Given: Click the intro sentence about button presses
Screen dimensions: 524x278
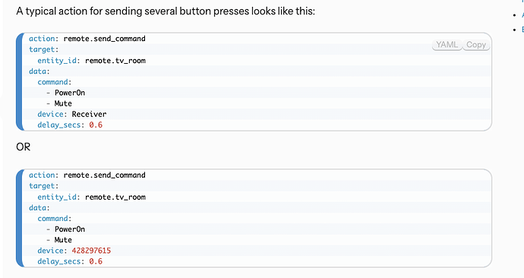Looking at the screenshot, I should 166,11.
